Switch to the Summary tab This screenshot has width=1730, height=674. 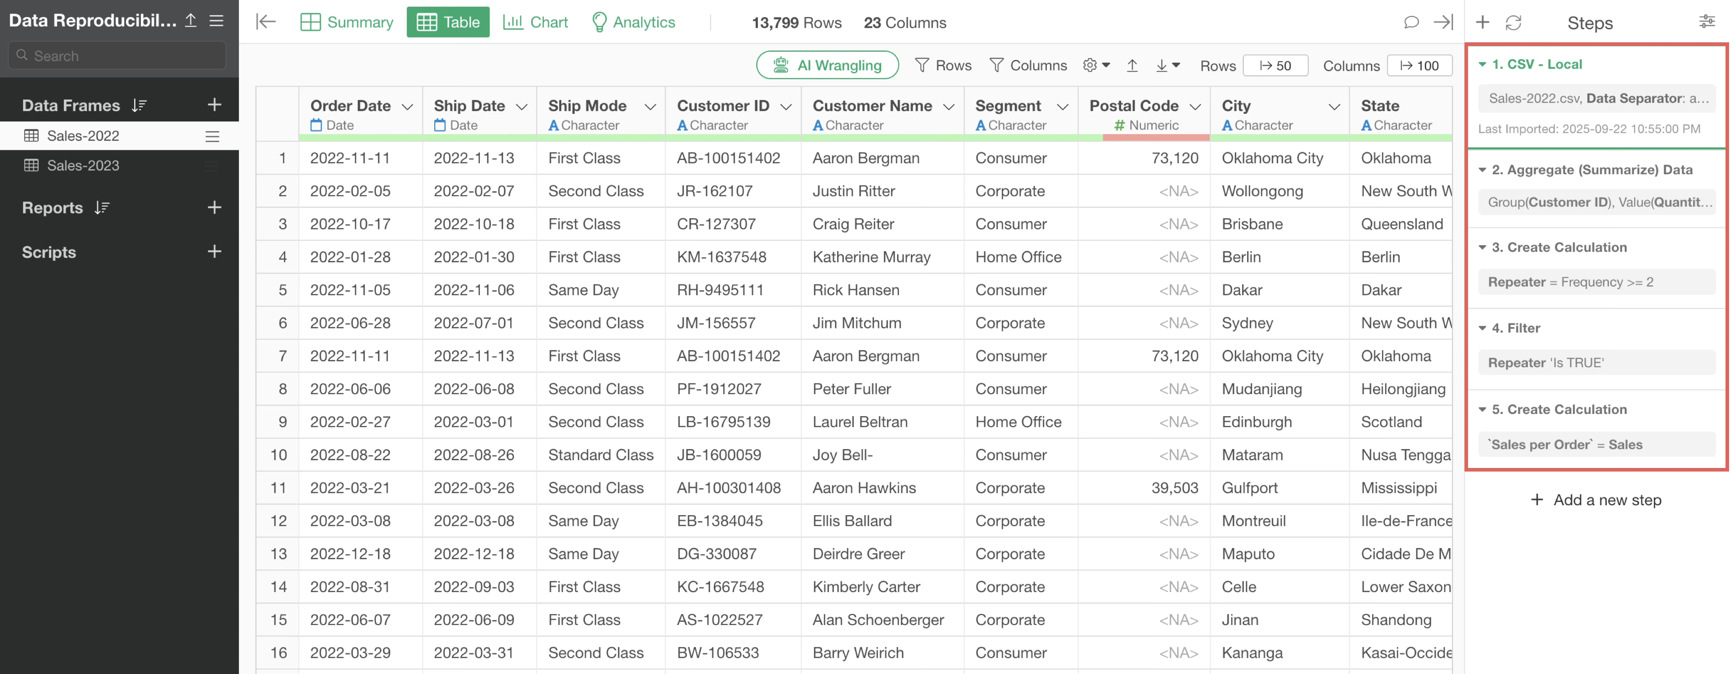point(347,22)
